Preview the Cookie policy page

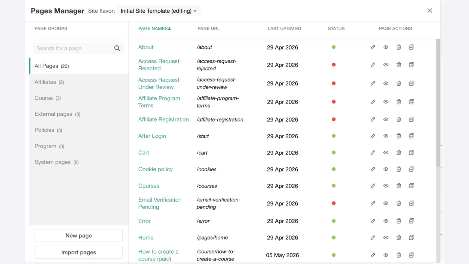[386, 169]
